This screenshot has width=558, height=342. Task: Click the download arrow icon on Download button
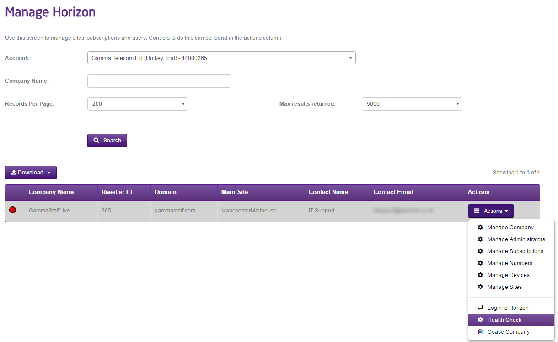tap(14, 172)
